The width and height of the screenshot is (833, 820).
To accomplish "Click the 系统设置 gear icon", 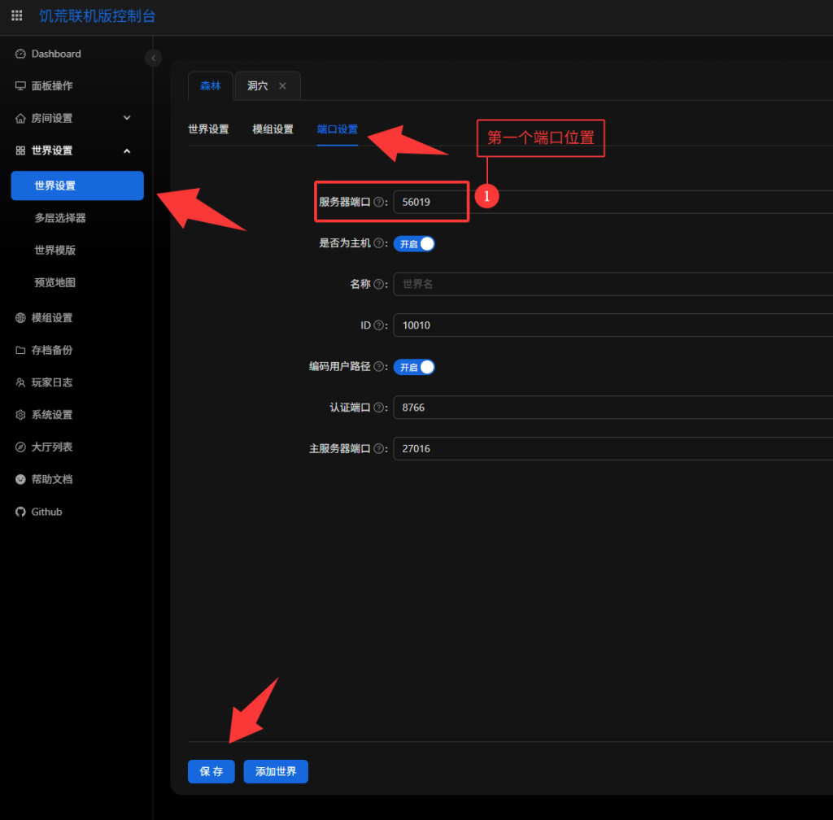I will [21, 415].
